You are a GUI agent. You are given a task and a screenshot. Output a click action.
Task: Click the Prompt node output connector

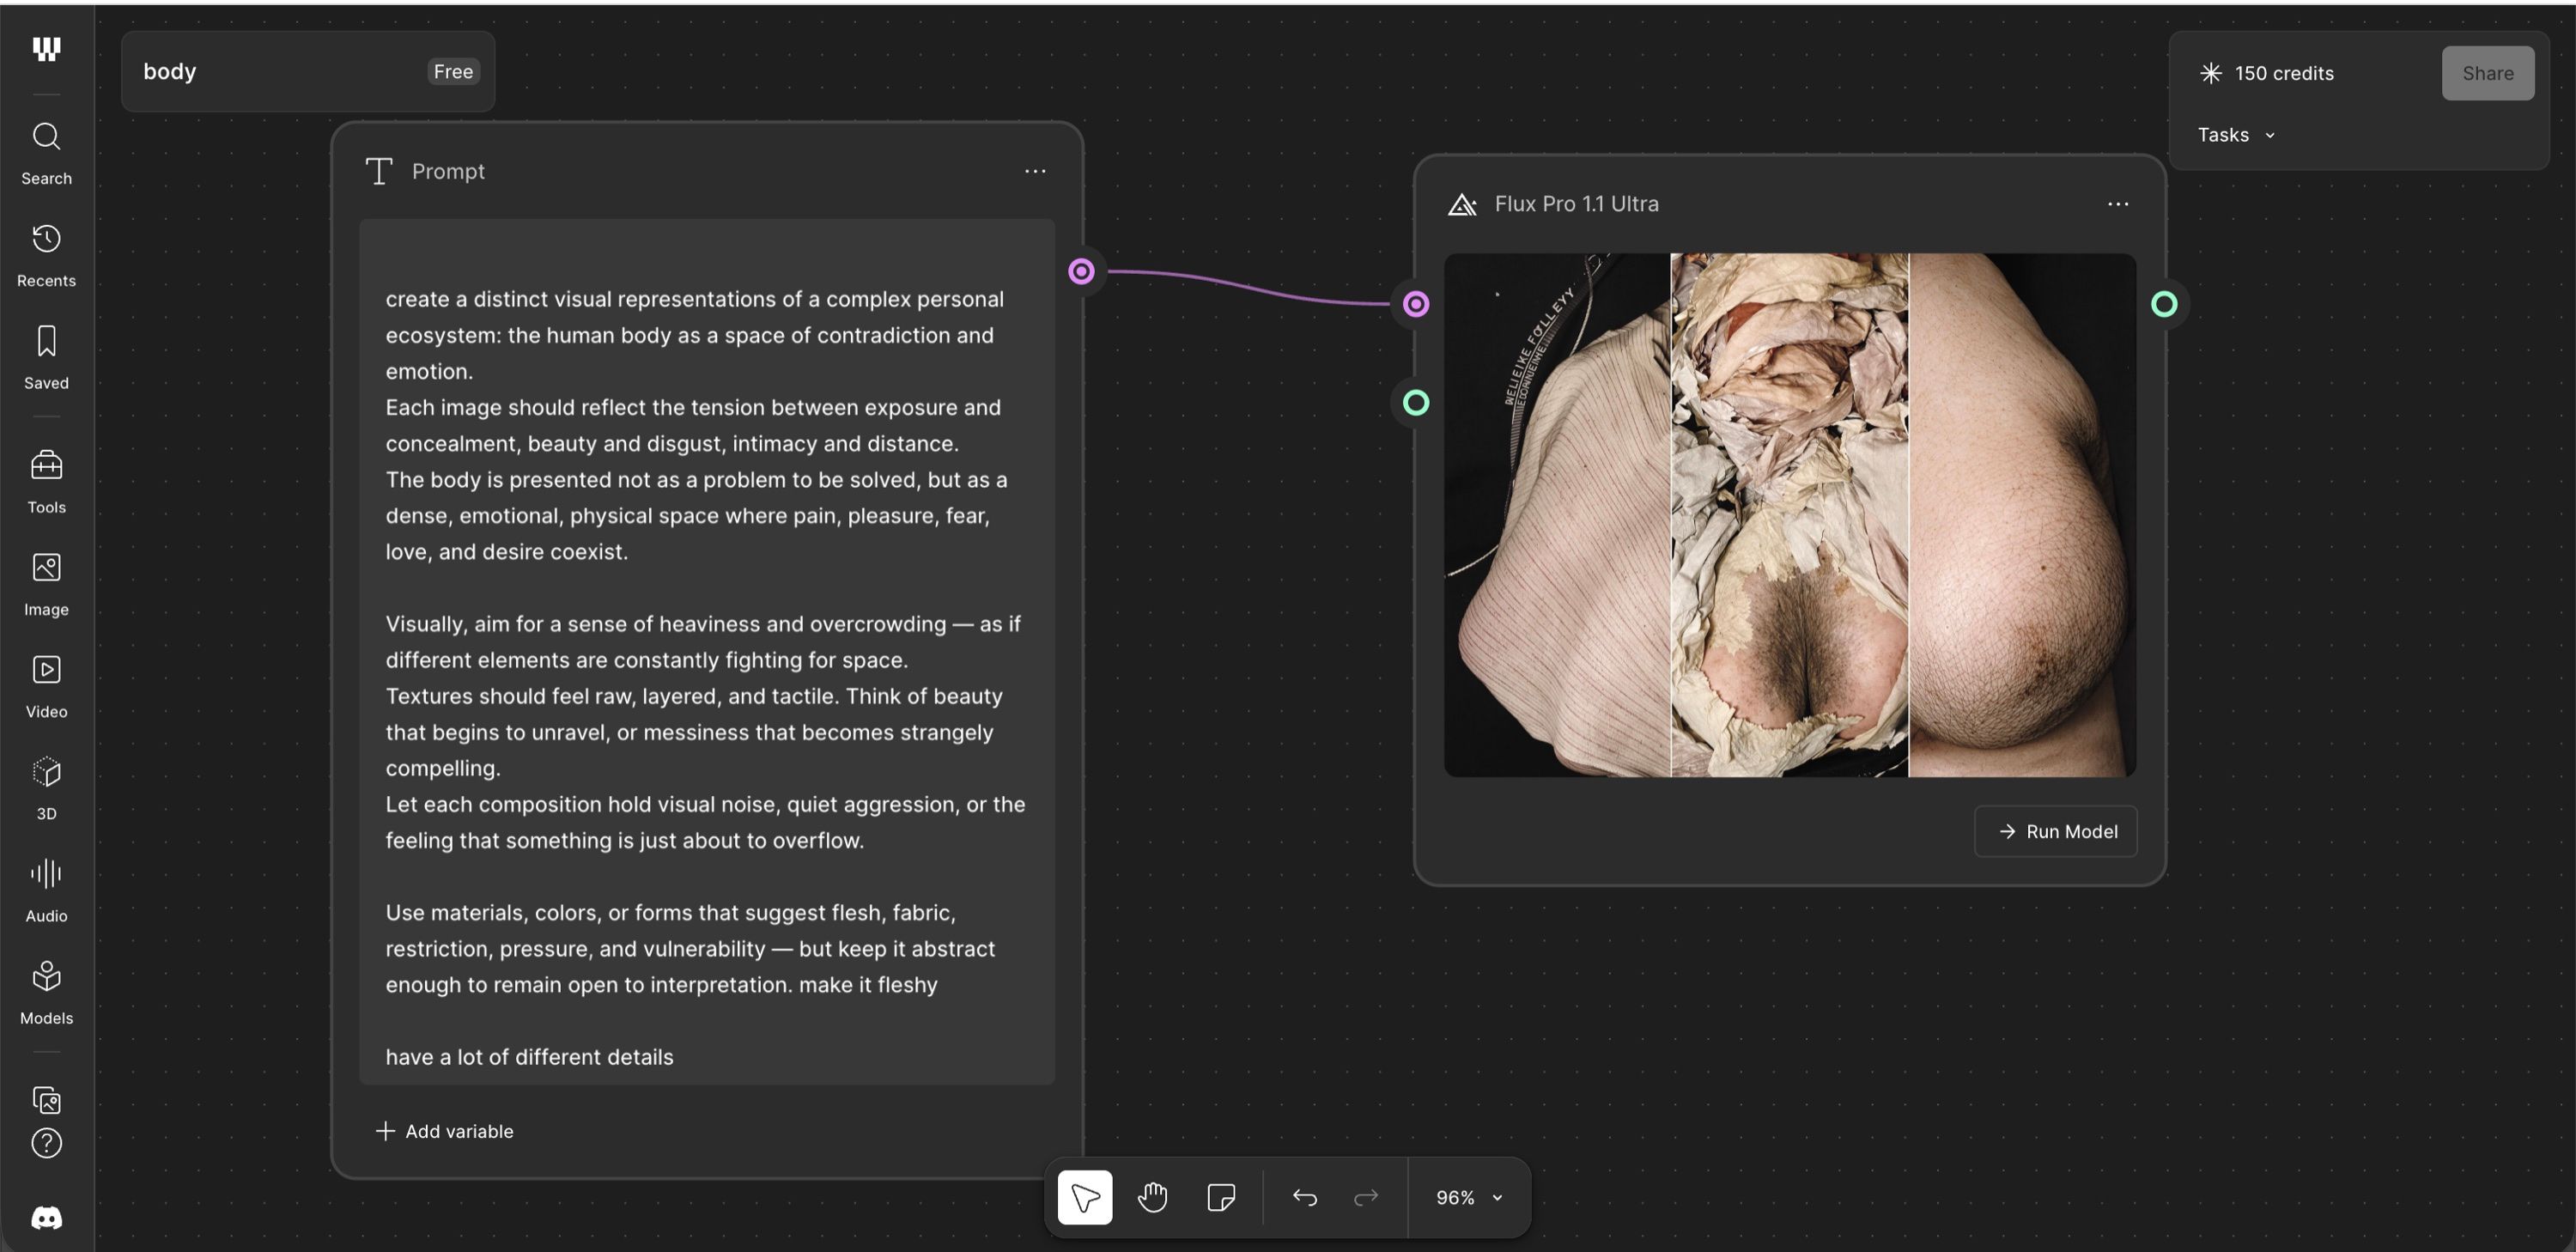[x=1081, y=271]
